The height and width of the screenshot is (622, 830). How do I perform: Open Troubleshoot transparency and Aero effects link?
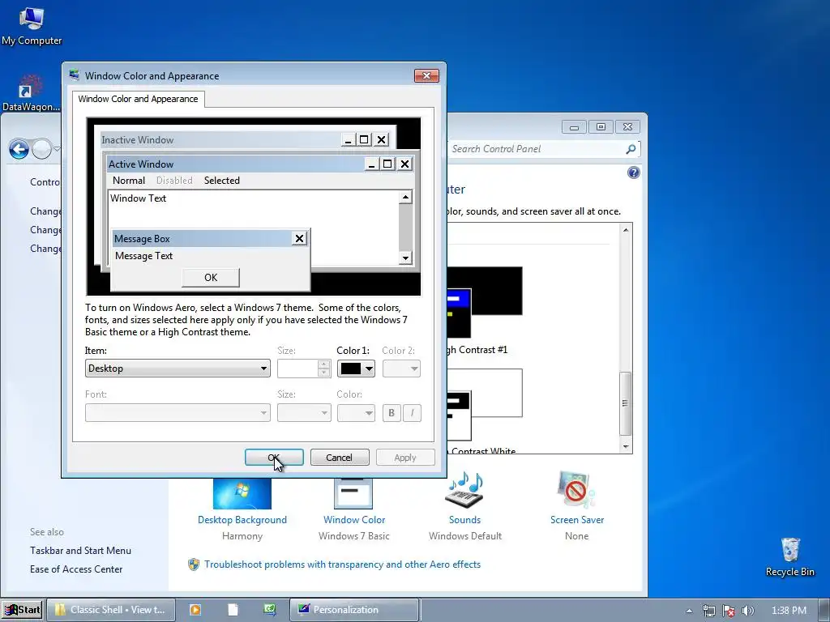pyautogui.click(x=342, y=564)
